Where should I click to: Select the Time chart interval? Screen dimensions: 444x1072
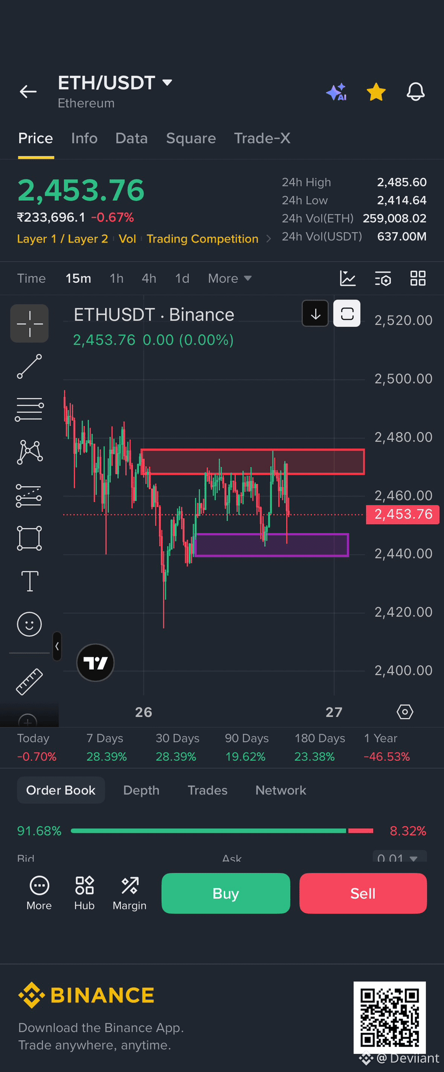pyautogui.click(x=31, y=278)
